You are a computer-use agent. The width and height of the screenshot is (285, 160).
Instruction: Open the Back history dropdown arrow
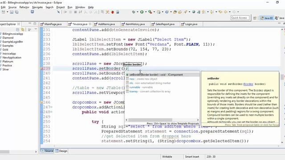click(x=230, y=12)
